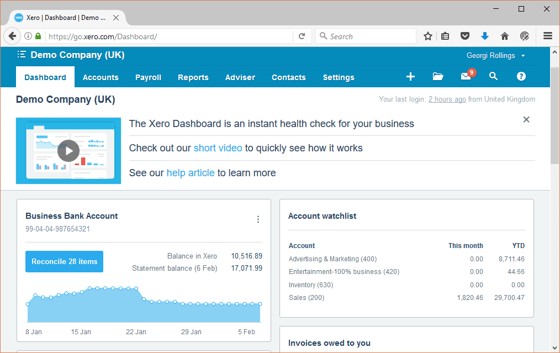Click the Reconcile 28 items button
The width and height of the screenshot is (560, 353).
pyautogui.click(x=64, y=261)
